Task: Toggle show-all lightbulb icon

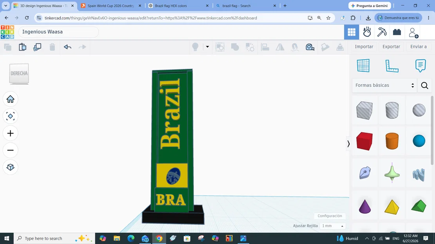Action: pyautogui.click(x=195, y=47)
